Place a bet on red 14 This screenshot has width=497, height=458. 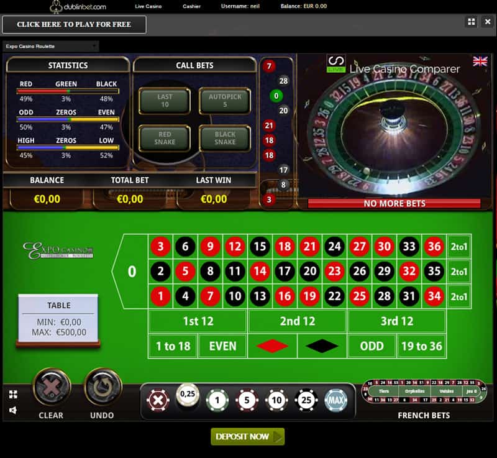[260, 271]
